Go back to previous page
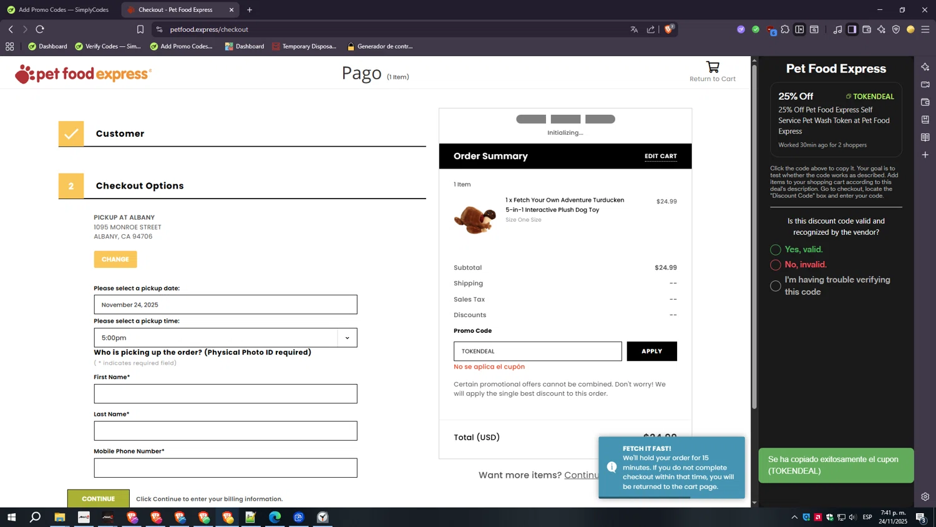936x527 pixels. click(11, 29)
